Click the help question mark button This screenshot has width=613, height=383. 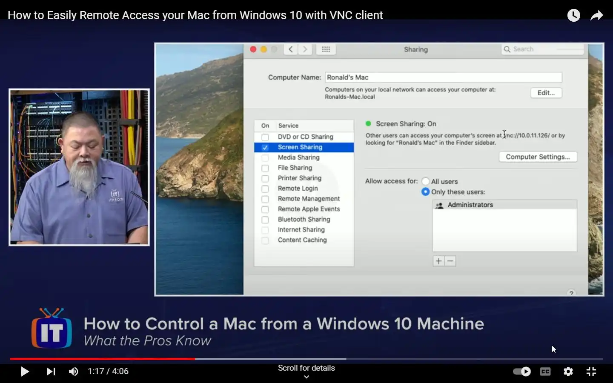(571, 292)
